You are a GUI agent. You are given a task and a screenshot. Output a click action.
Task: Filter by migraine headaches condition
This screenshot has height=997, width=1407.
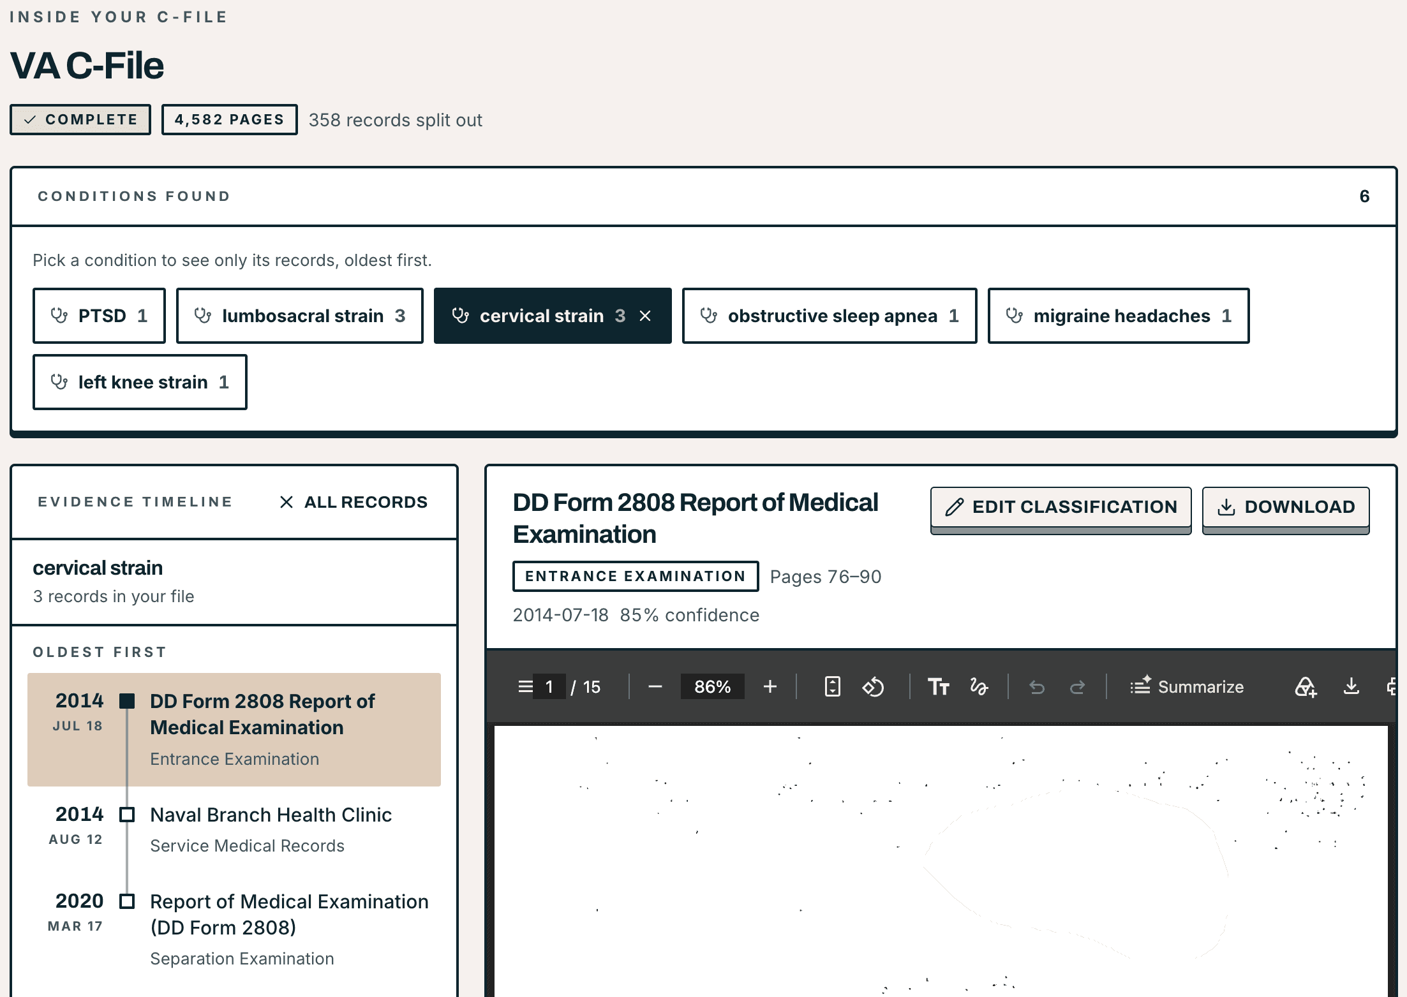1119,316
